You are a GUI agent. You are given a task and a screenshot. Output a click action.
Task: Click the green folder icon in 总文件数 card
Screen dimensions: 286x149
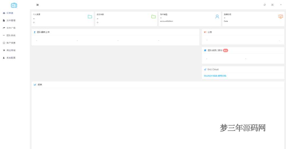153,16
